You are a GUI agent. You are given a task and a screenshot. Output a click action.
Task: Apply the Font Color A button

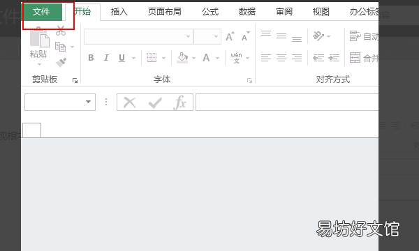click(x=206, y=58)
